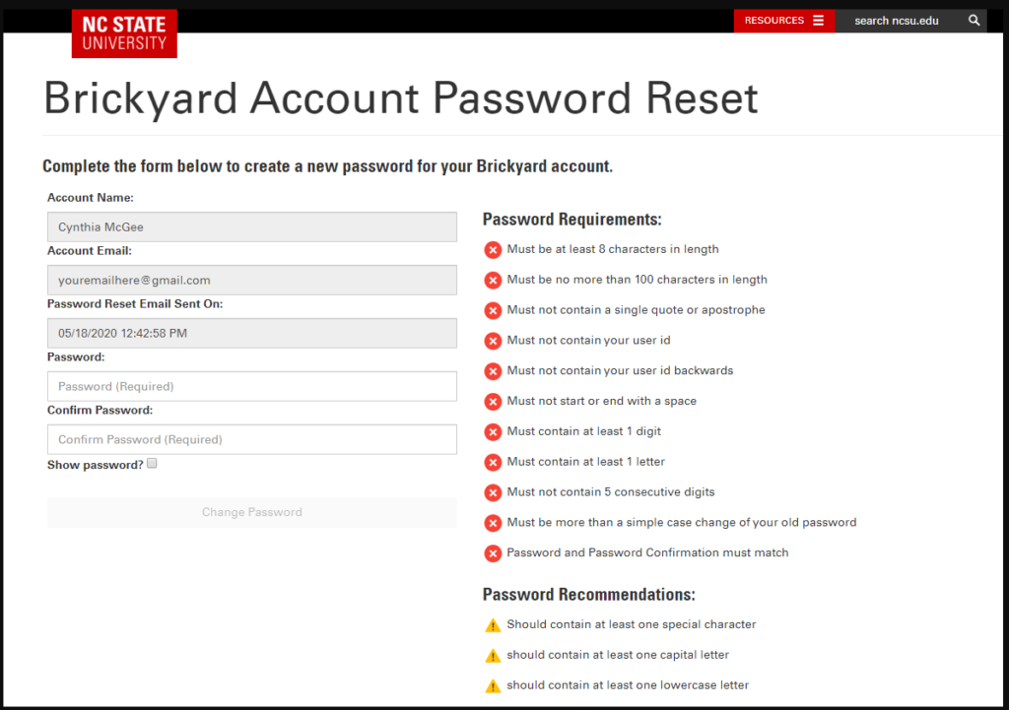Screen dimensions: 1009x710
Task: Click the NC State University logo
Action: pyautogui.click(x=124, y=33)
